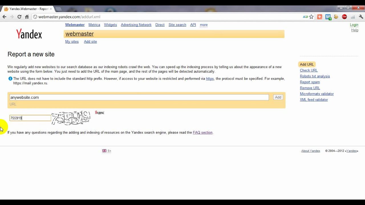Open the browser home page icon

pyautogui.click(x=27, y=17)
